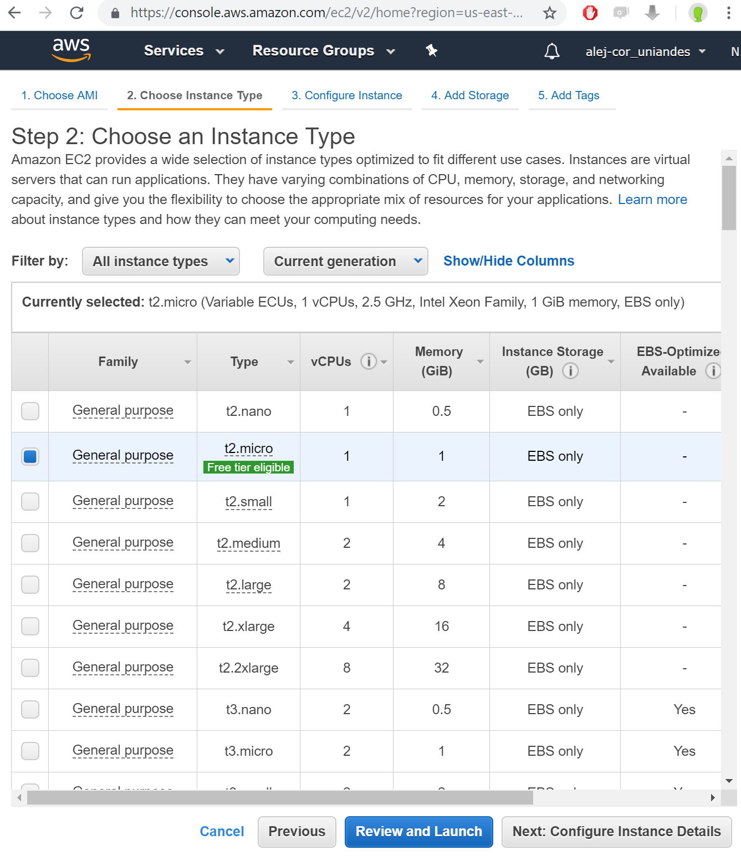Select the t2.xlarge checkbox
The width and height of the screenshot is (741, 860).
[x=30, y=626]
